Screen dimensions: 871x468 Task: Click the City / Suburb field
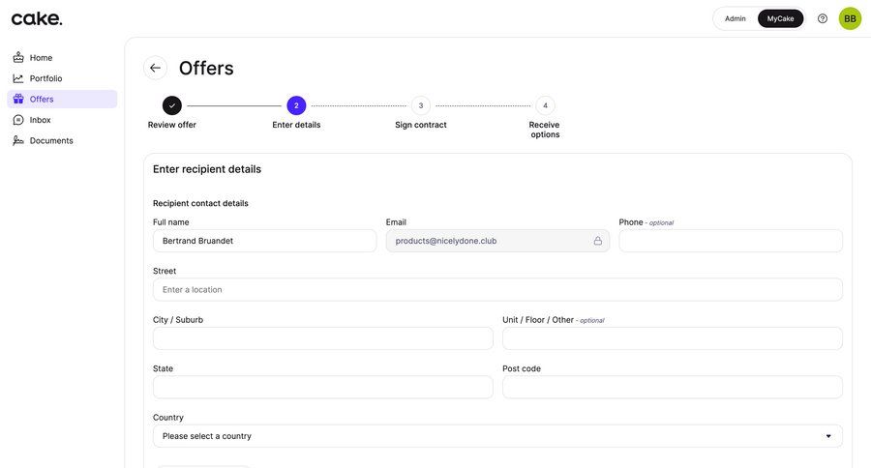(x=322, y=338)
